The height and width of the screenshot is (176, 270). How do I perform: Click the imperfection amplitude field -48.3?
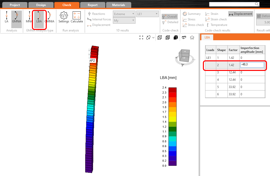[252, 65]
